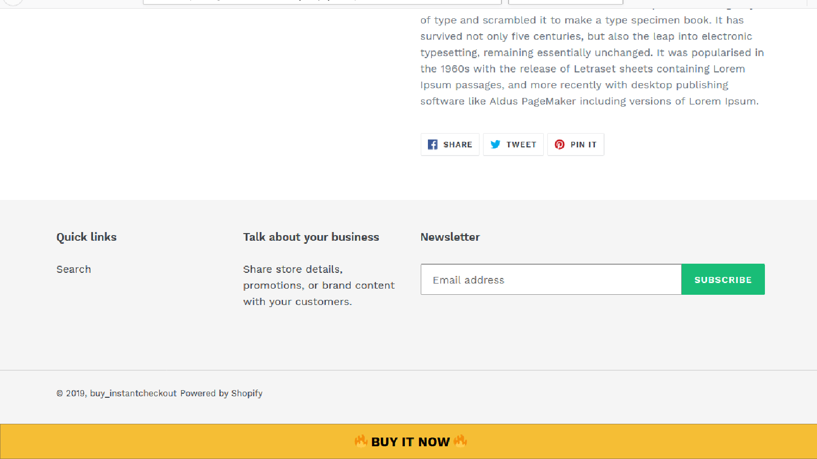Click the fire emoji left of BUY IT NOW
The image size is (817, 459).
[361, 441]
